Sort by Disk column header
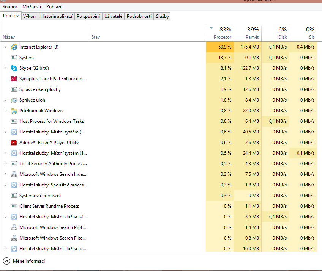Screen dimensions: 322x271 click(x=275, y=34)
